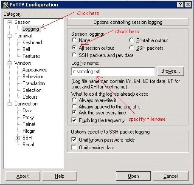Select the Terminal category
Screen dimensions: 194x185
[x=23, y=36]
